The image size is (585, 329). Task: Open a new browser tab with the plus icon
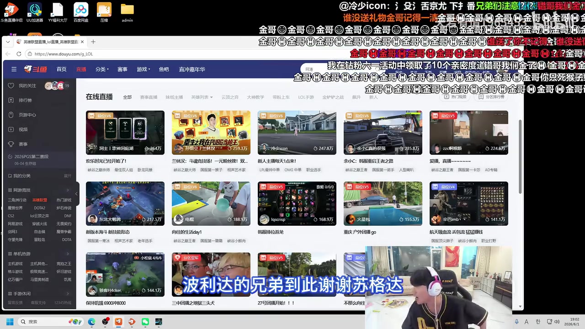pyautogui.click(x=93, y=42)
